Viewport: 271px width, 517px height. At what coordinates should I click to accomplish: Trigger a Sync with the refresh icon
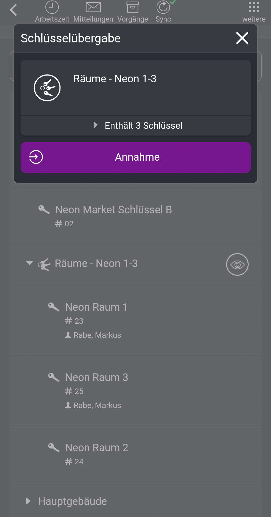tap(163, 7)
